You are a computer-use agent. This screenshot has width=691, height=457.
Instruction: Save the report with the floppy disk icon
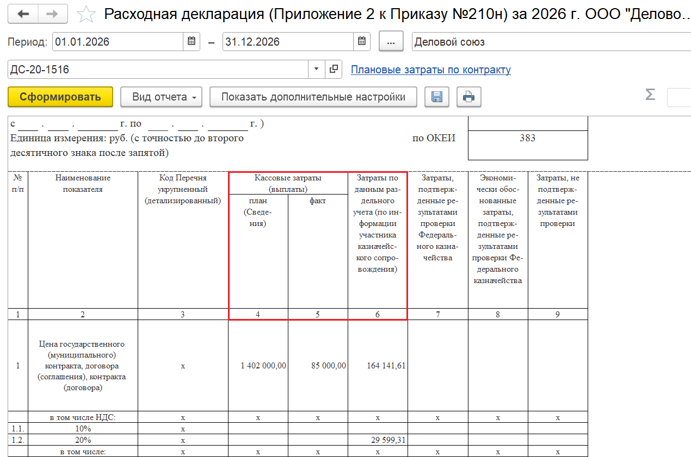(436, 97)
